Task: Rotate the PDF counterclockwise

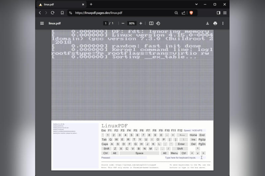Action: [158, 23]
